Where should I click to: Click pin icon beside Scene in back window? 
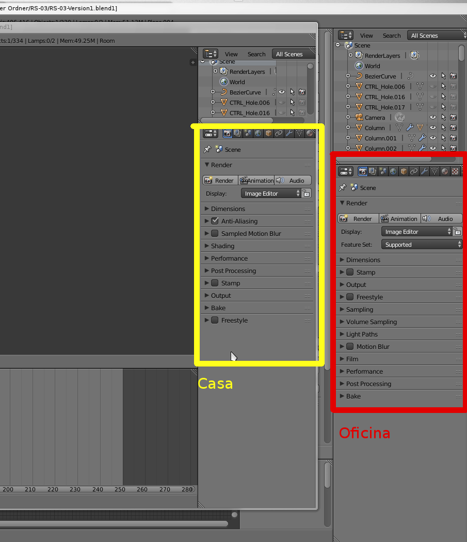tap(342, 188)
